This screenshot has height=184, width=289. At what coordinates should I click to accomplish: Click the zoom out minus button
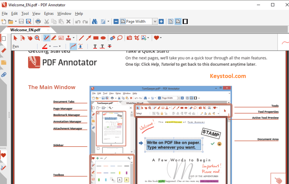116,22
